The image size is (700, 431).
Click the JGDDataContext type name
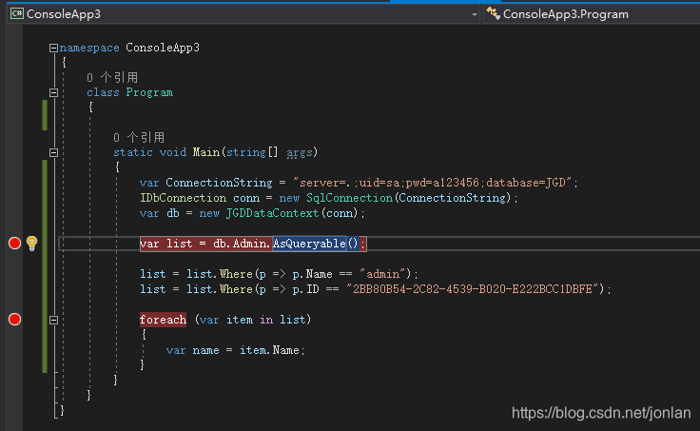click(272, 213)
